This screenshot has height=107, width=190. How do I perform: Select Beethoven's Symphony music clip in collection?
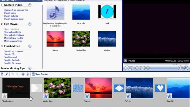click(56, 12)
